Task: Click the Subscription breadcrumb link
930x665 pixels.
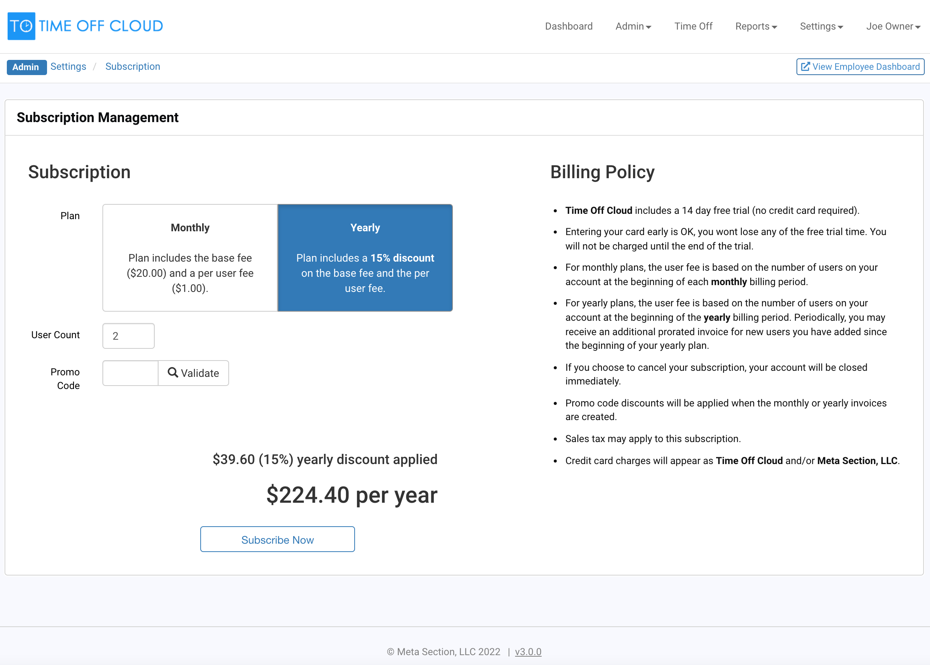Action: tap(133, 66)
